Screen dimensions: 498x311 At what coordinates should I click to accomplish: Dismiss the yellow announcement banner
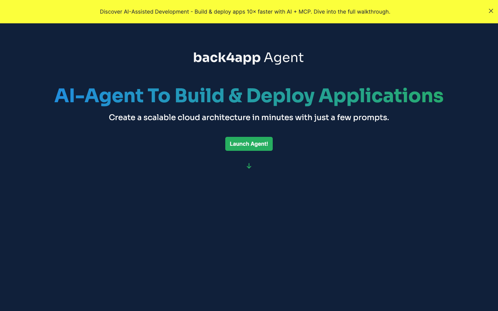click(x=491, y=11)
